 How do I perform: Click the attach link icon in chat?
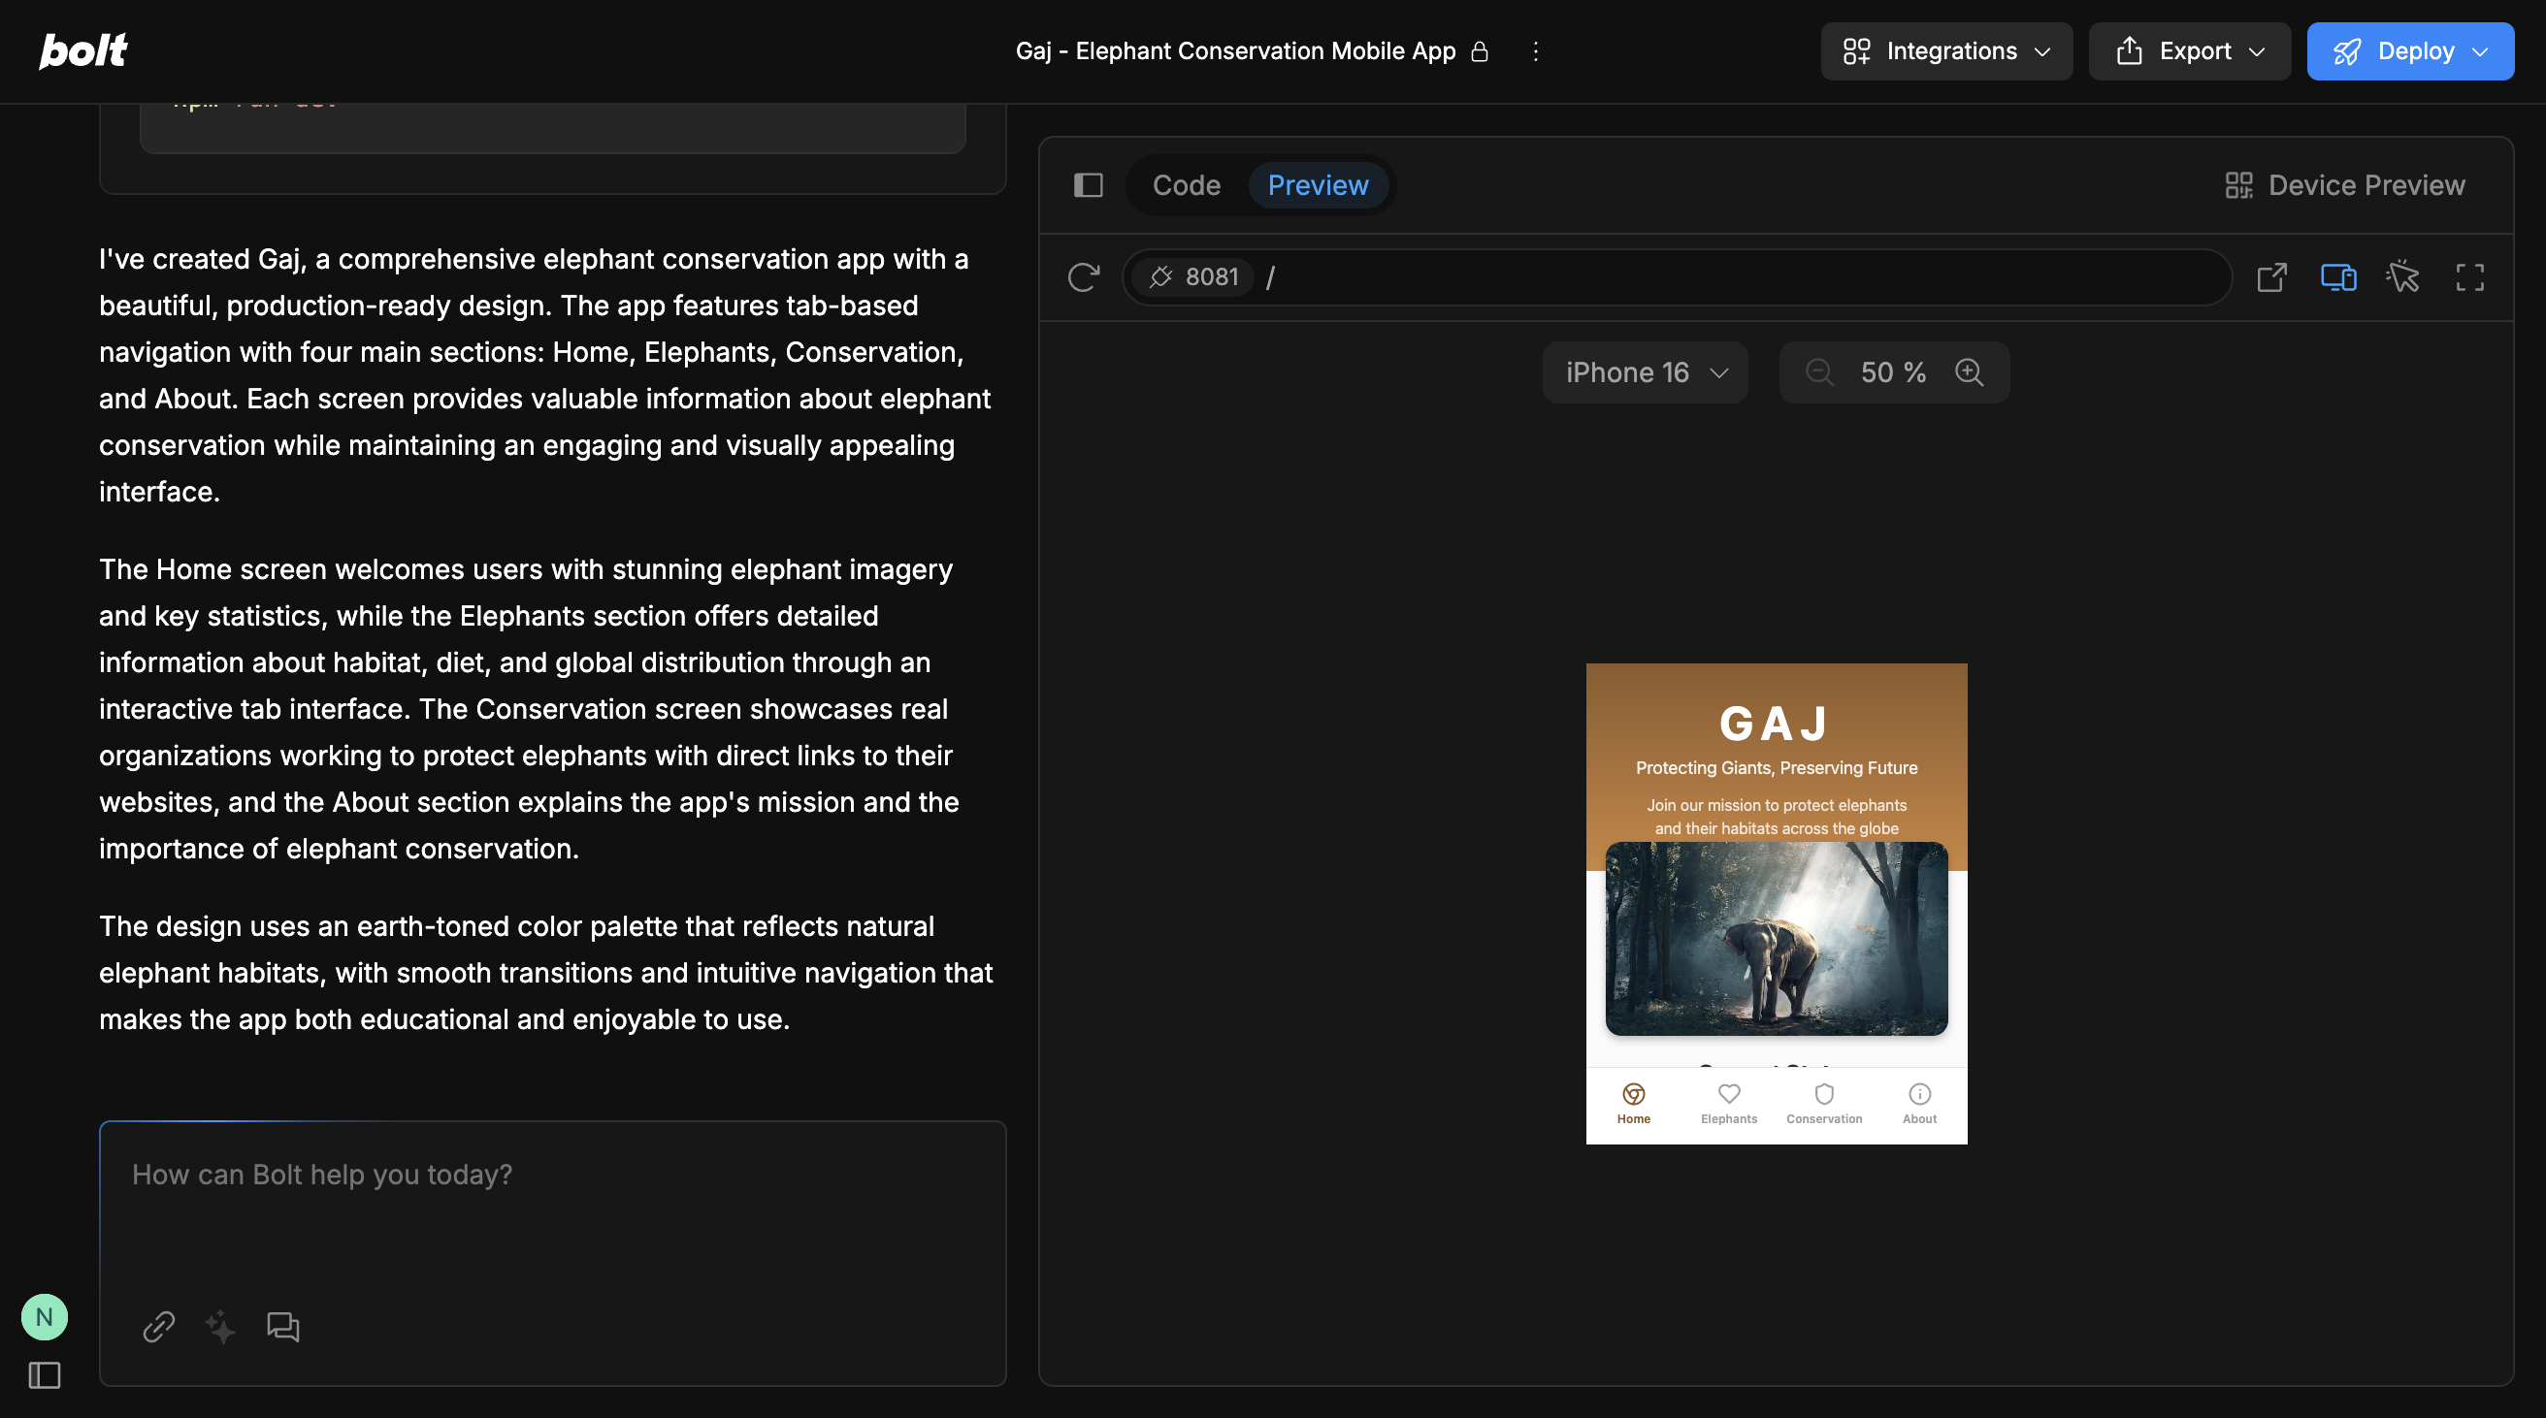(158, 1326)
